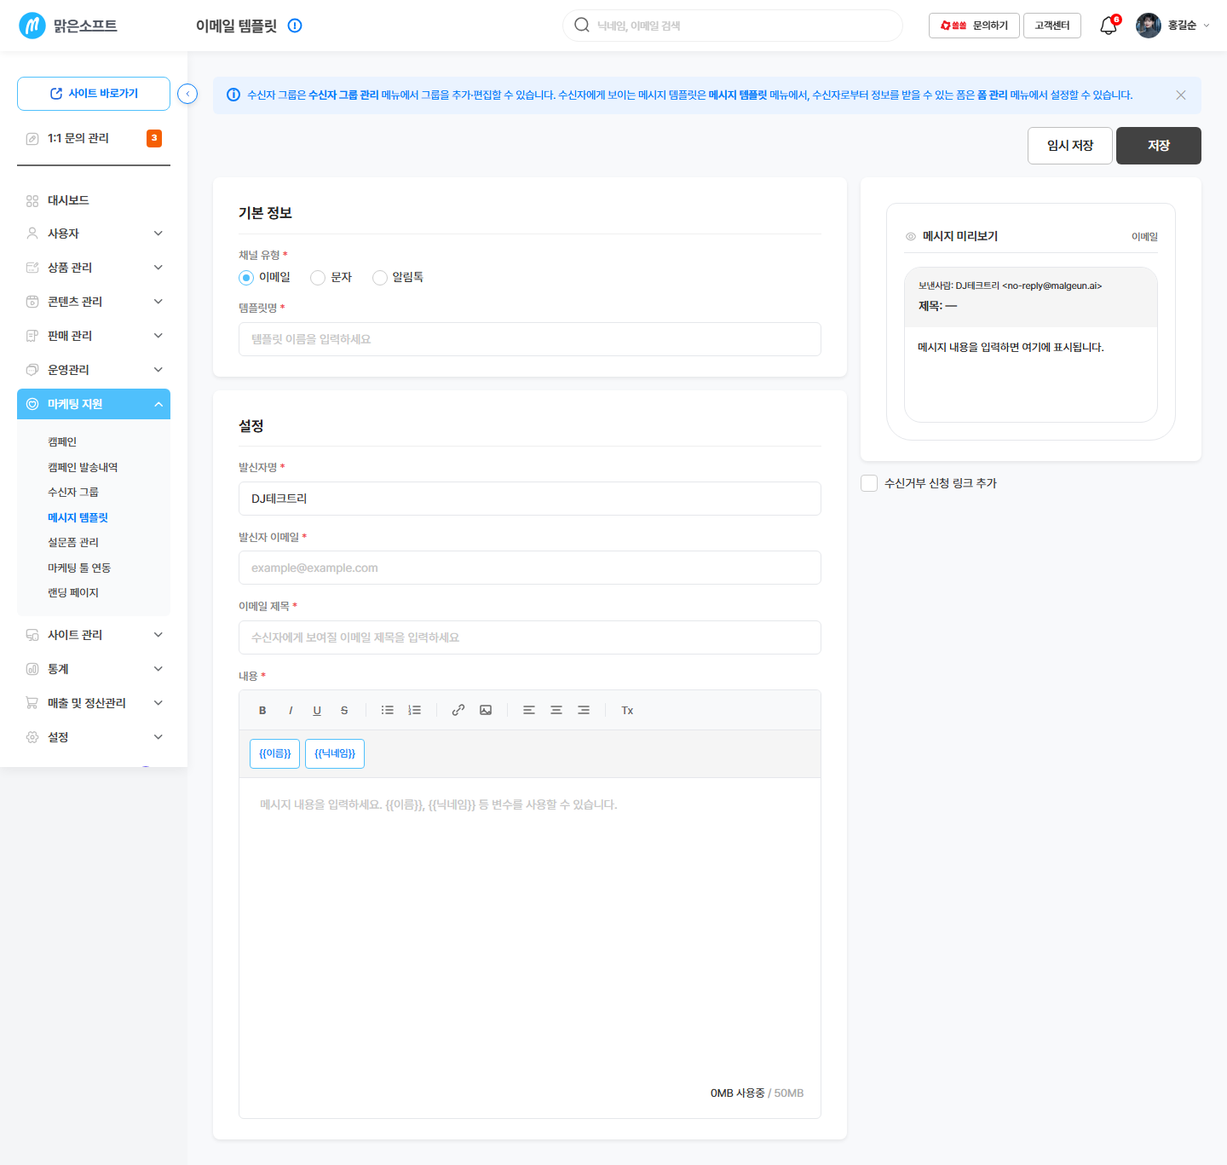The width and height of the screenshot is (1227, 1165).
Task: Apply italic formatting in editor
Action: [x=291, y=710]
